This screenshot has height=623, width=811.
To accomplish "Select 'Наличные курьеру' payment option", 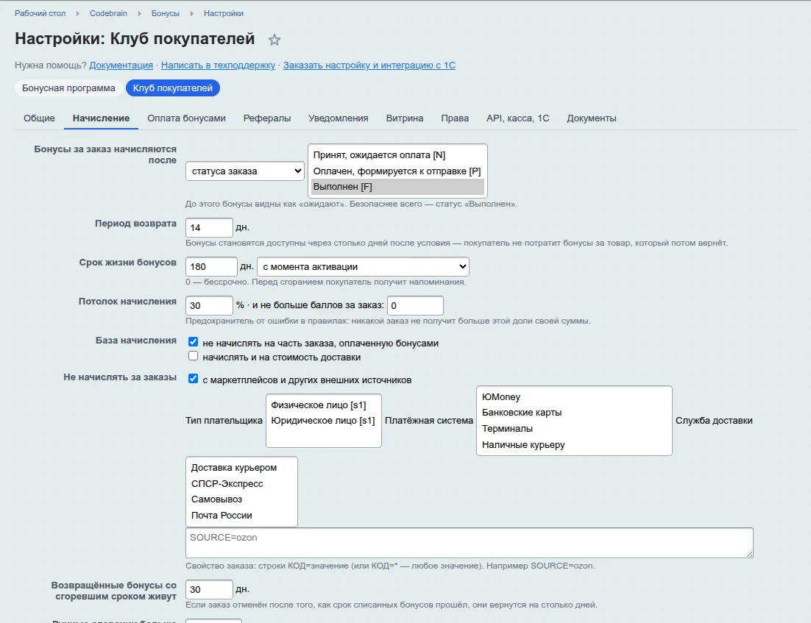I will coord(574,444).
